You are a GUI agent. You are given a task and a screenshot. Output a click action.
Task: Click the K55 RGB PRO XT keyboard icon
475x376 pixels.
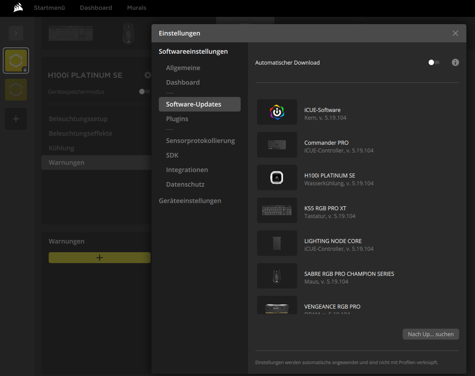[x=277, y=210]
